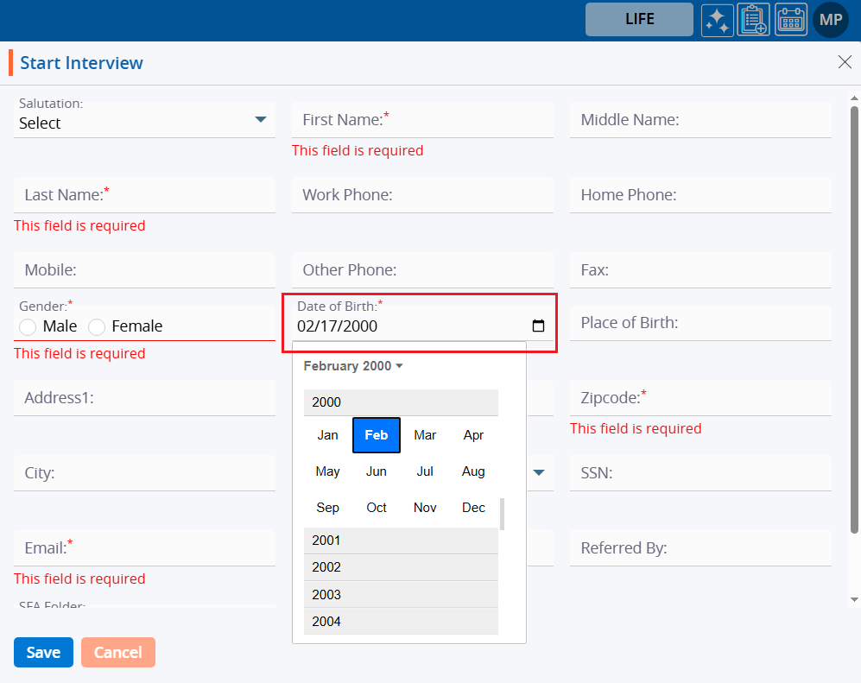Image resolution: width=861 pixels, height=683 pixels.
Task: Open the calendar icon in top bar
Action: [790, 20]
